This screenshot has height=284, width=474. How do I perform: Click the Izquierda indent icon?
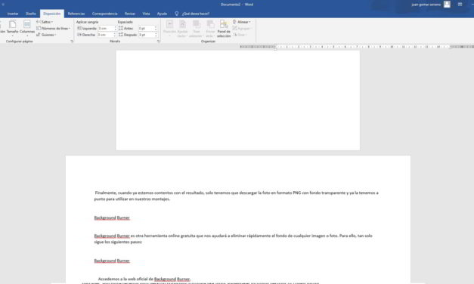point(79,28)
